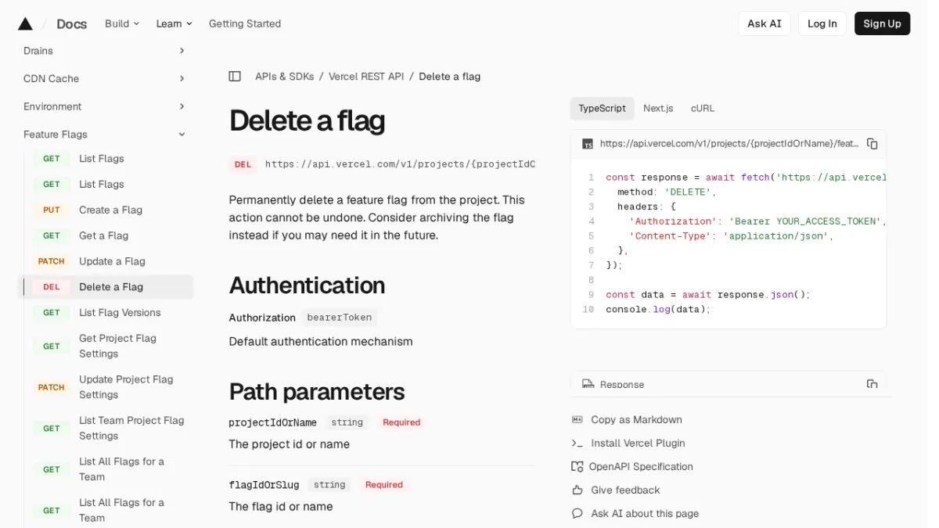Switch to the cURL code tab
939x528 pixels.
(x=703, y=109)
